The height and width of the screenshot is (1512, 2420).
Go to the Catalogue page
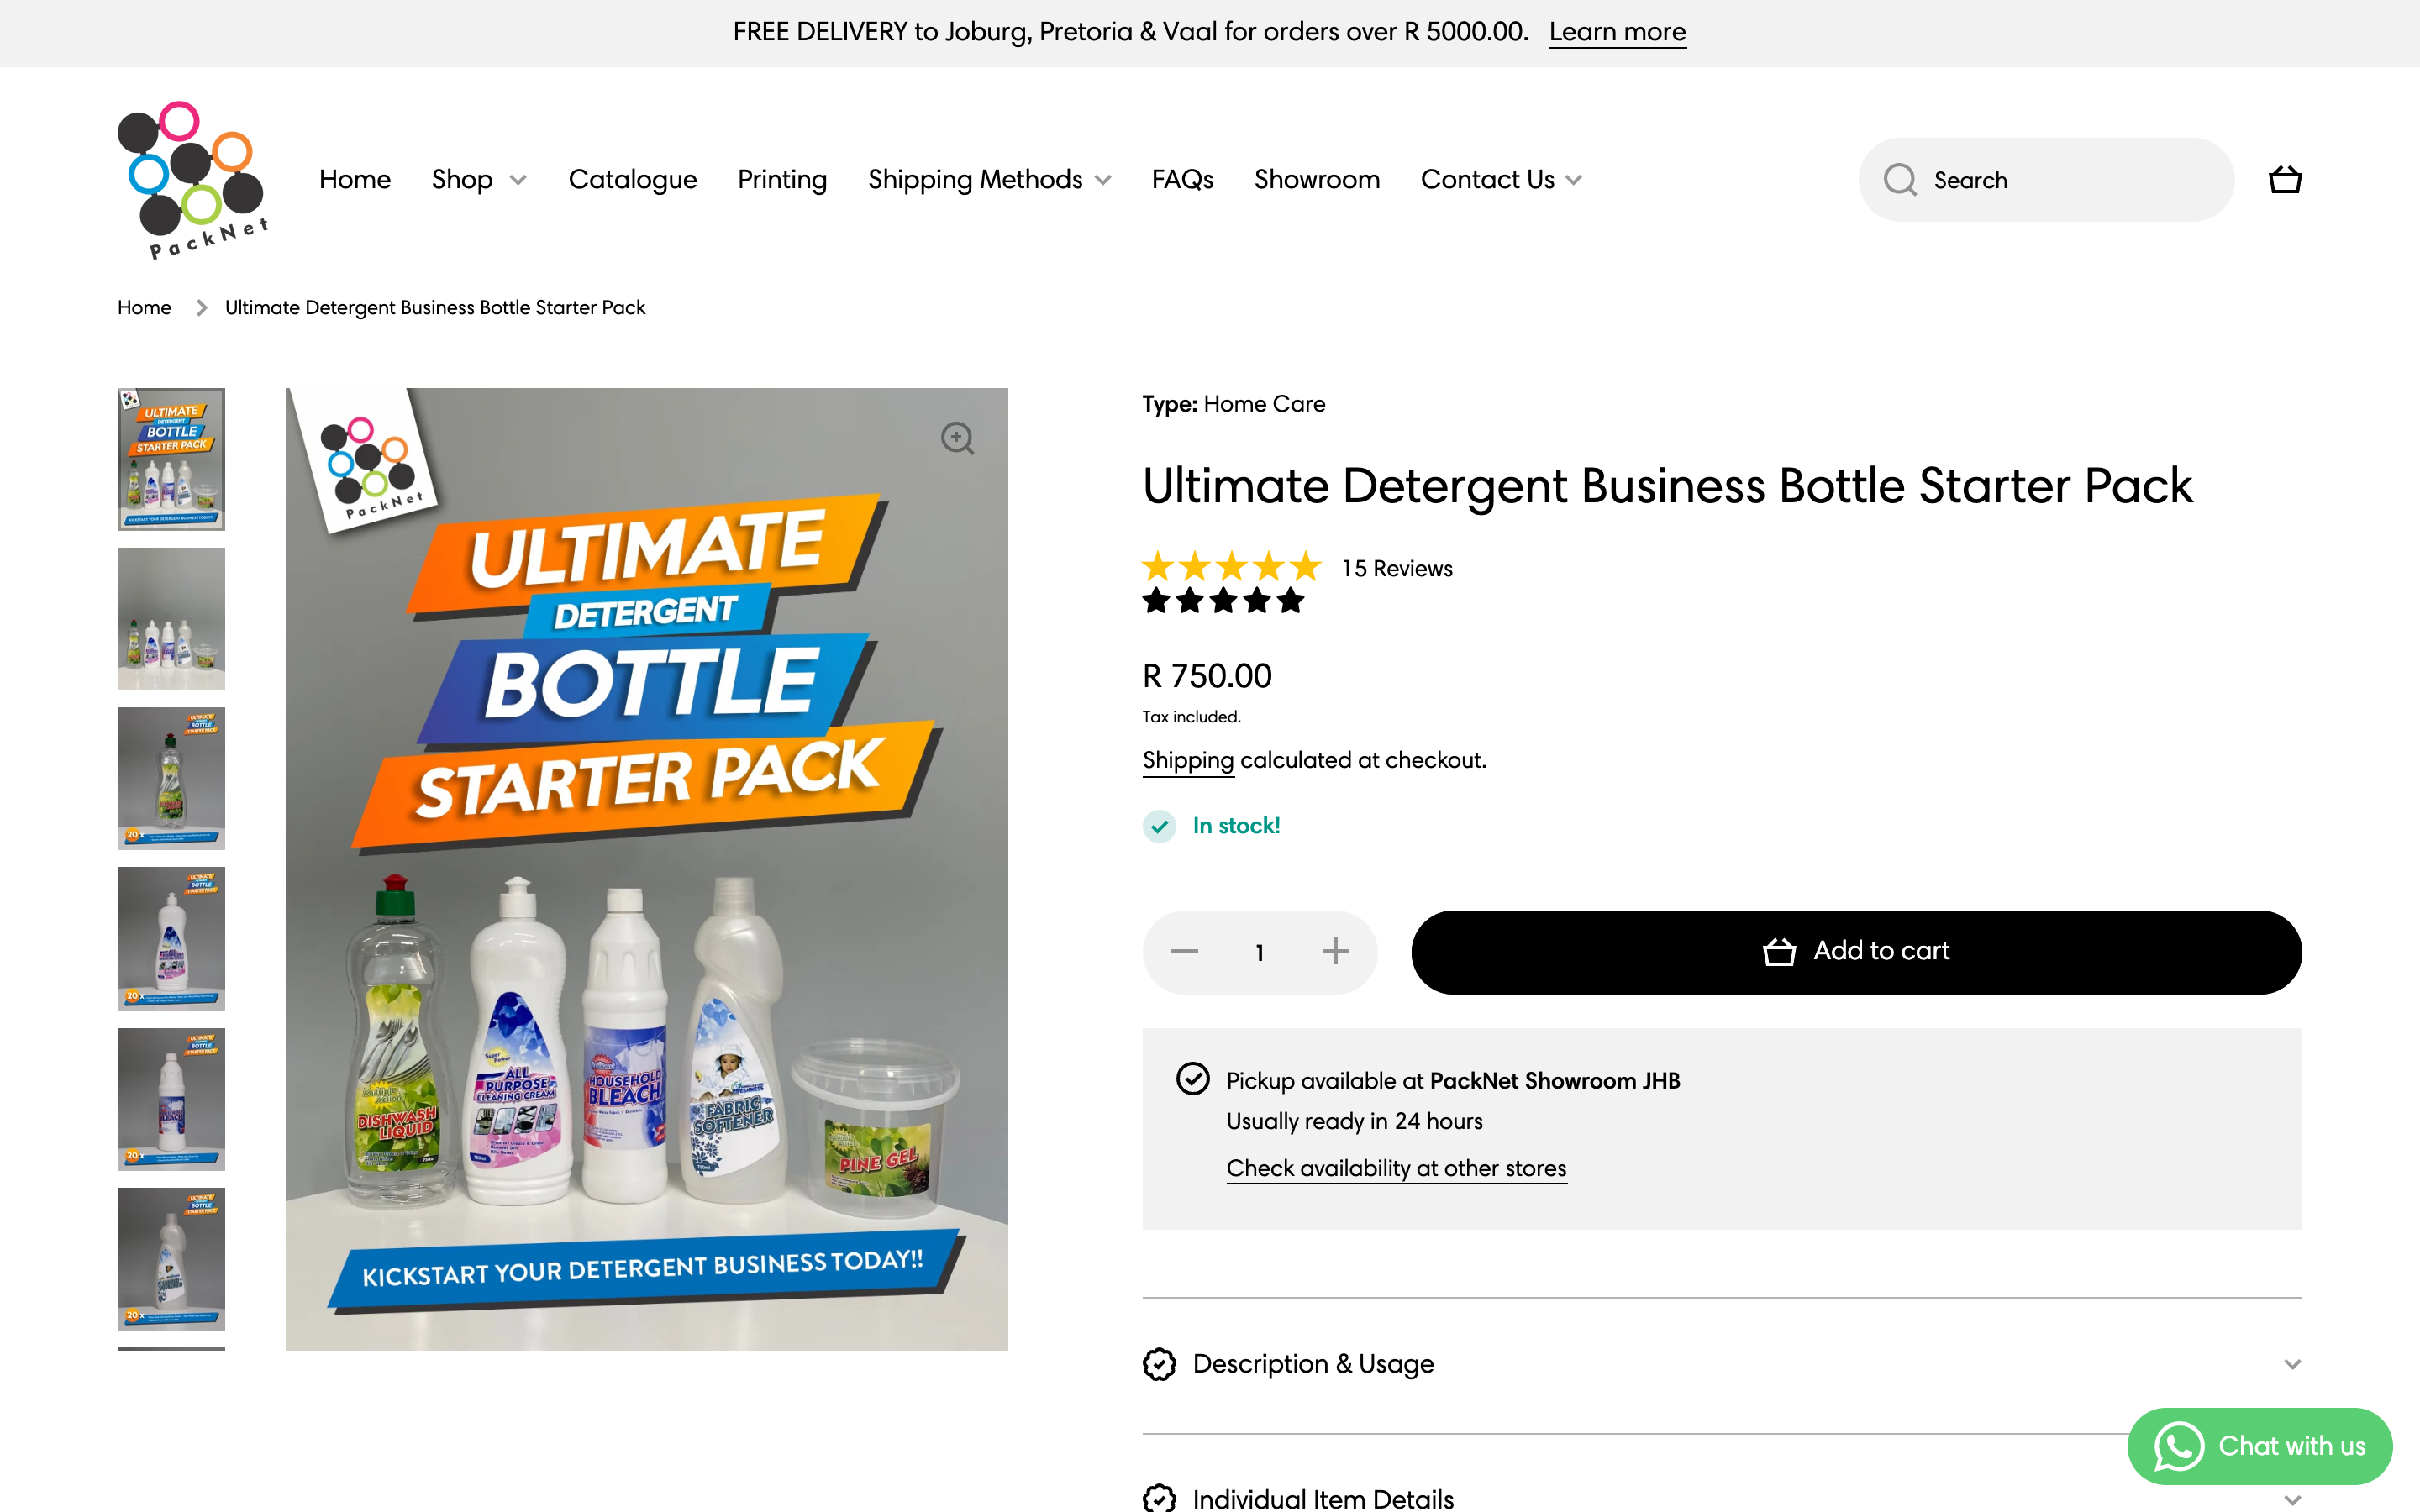(x=632, y=180)
